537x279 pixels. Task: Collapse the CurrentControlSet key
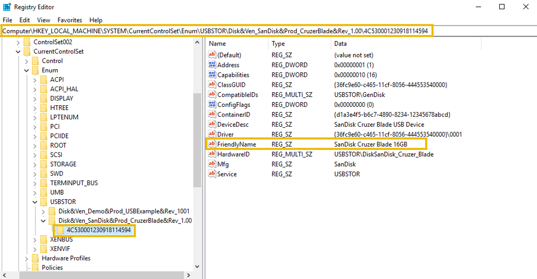(18, 51)
